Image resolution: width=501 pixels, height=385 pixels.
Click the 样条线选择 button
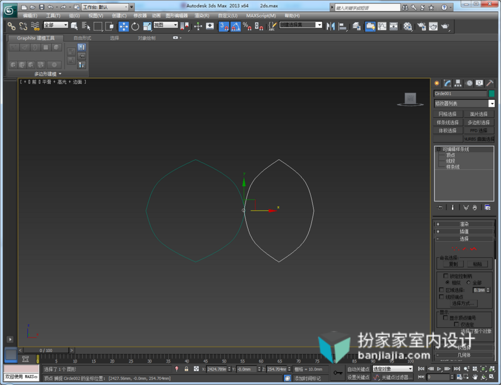pyautogui.click(x=448, y=123)
